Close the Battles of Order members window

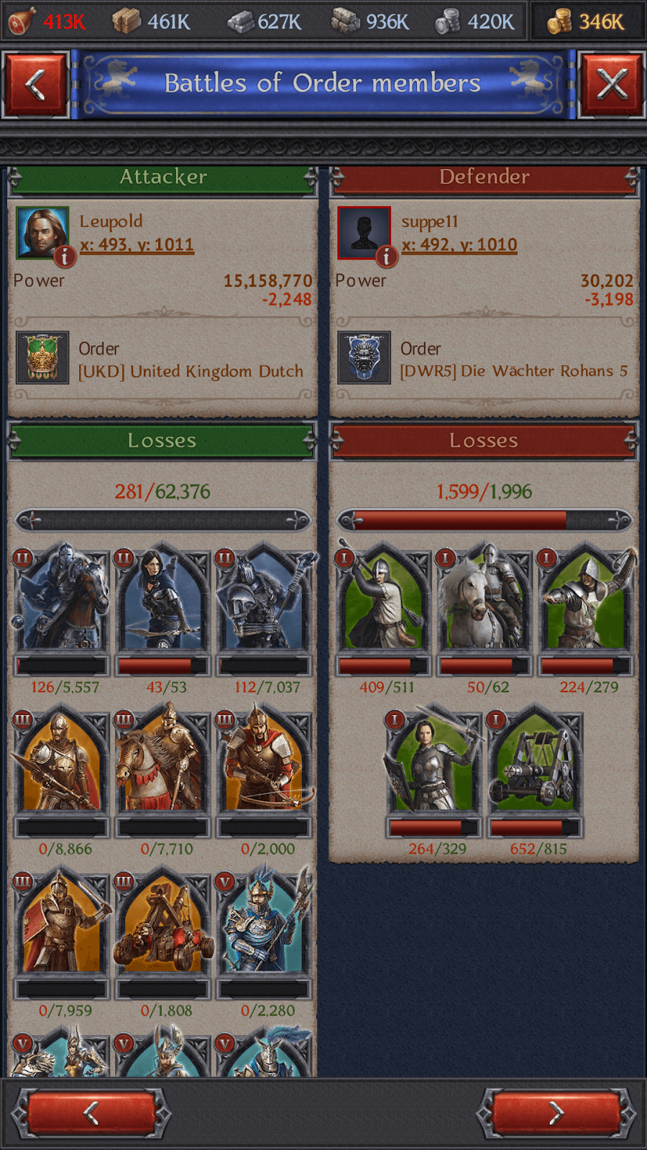612,85
